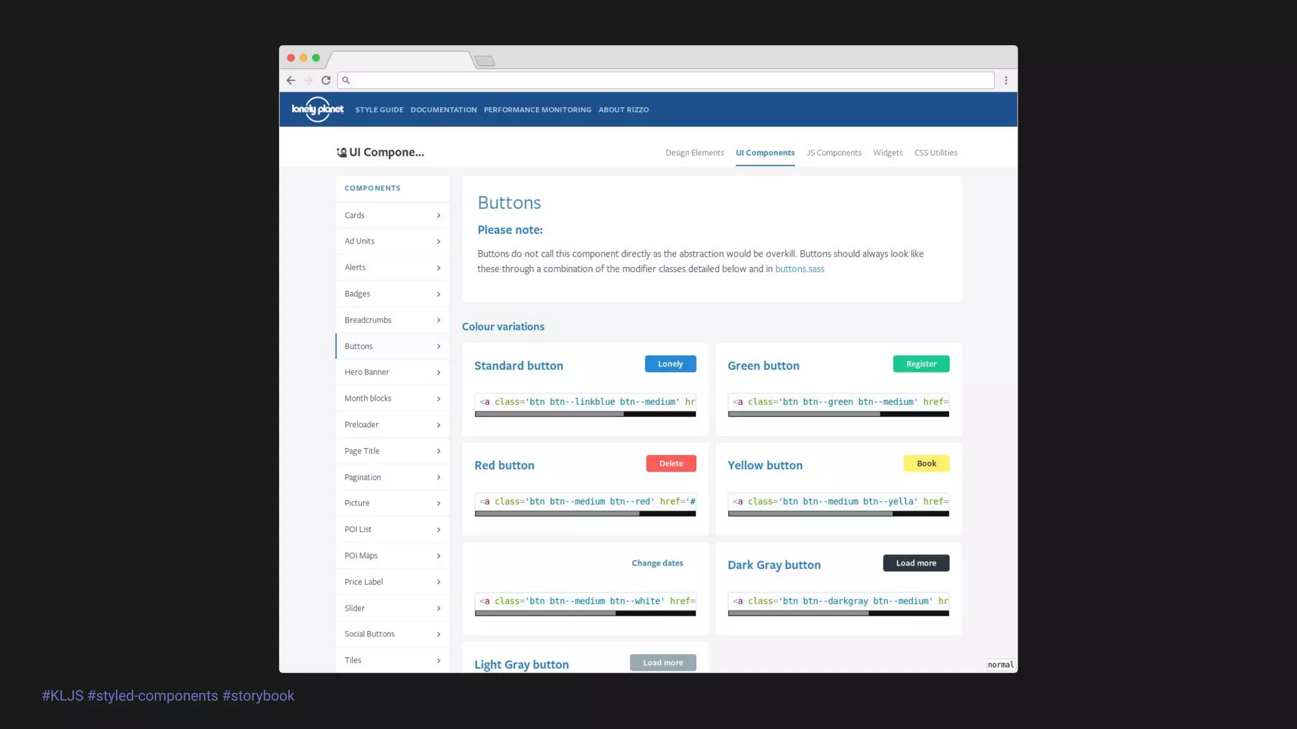The image size is (1297, 729).
Task: Expand the Ad Units chevron
Action: coord(438,242)
